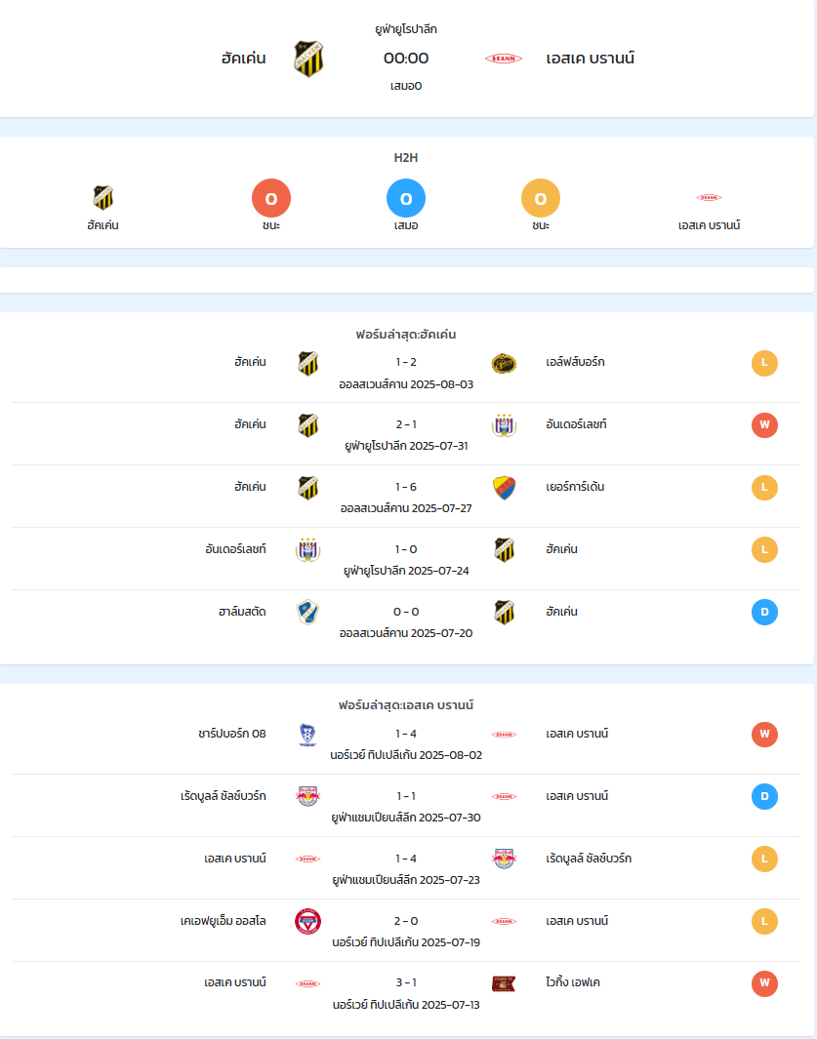
Task: Click the D badge on Halmstad vs Häcken row
Action: click(x=764, y=613)
